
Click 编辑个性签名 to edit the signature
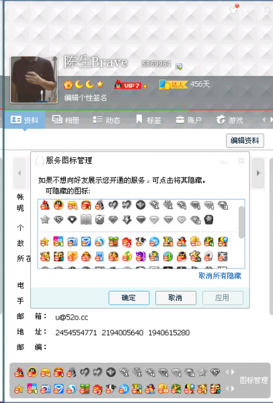click(x=85, y=97)
